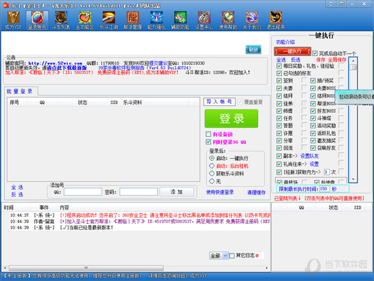Open the 登录帐号 toolbar icon
374x281 pixels.
37,21
